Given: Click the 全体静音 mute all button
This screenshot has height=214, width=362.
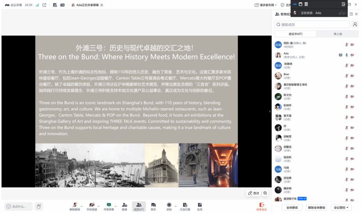Looking at the screenshot, I should (292, 207).
